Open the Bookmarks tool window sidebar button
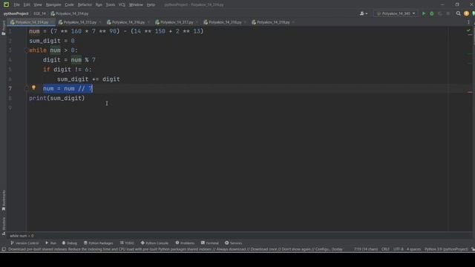This screenshot has height=267, width=475. point(4,200)
